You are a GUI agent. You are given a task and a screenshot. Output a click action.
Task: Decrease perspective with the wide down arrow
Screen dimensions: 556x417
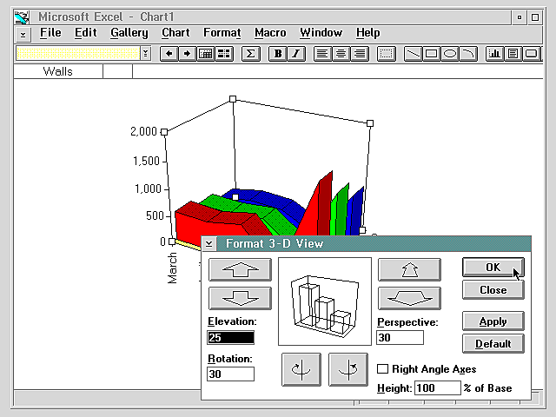tap(409, 298)
